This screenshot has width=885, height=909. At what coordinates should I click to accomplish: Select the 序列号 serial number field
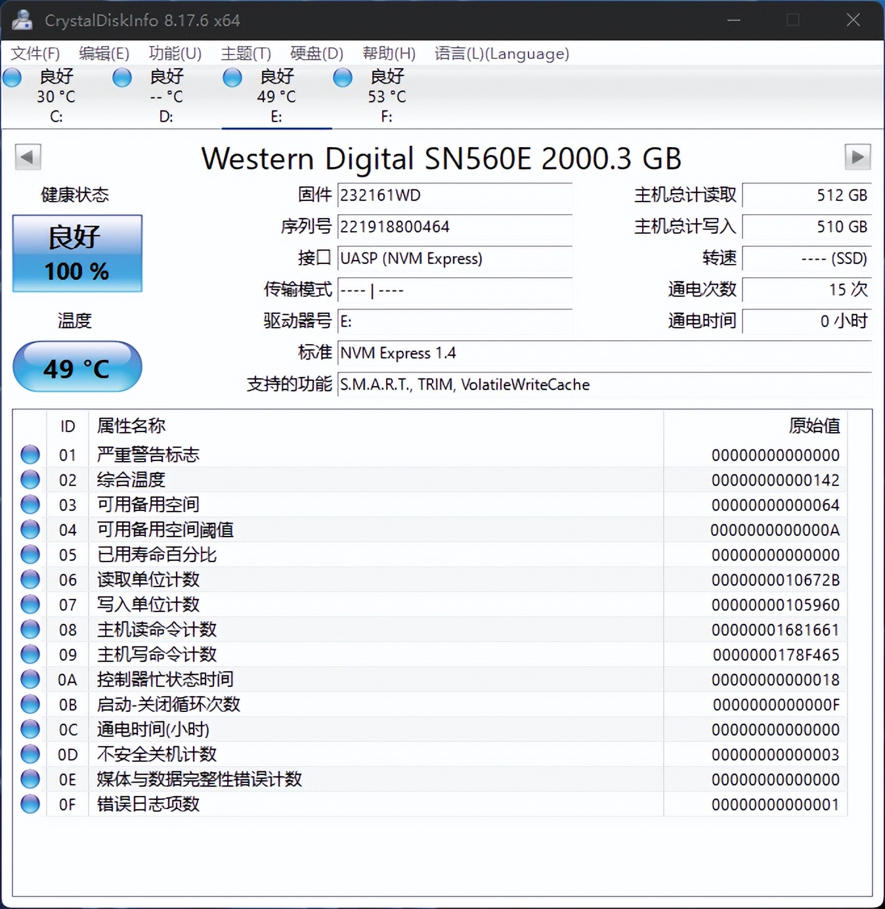coord(454,227)
